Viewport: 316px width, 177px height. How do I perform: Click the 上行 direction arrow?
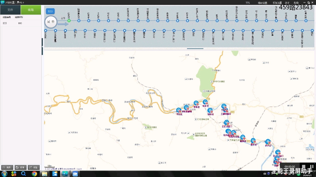(x=63, y=24)
